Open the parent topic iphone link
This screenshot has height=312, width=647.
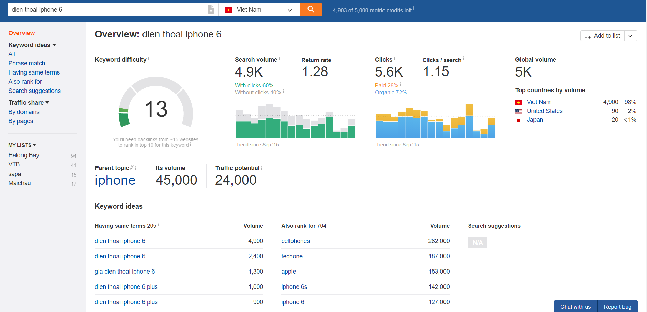[x=115, y=180]
